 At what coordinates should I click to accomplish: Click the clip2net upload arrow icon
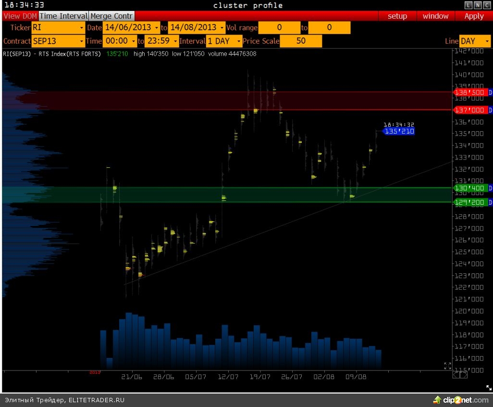[437, 400]
